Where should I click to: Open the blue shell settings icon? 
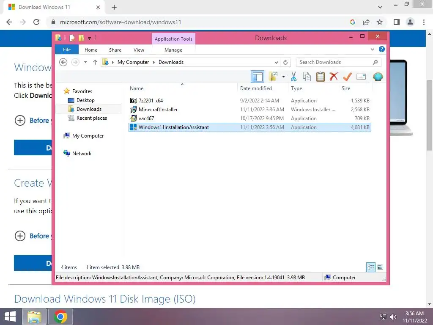(378, 77)
